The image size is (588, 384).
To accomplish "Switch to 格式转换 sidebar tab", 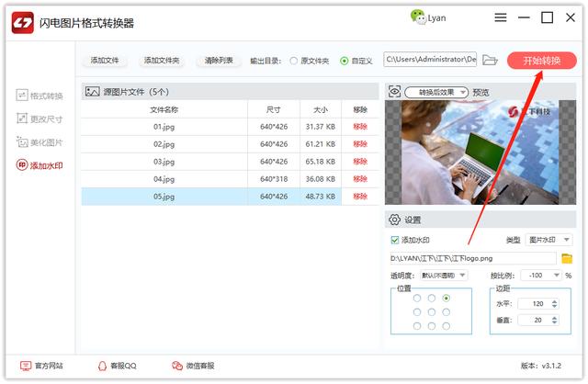I will coord(40,96).
